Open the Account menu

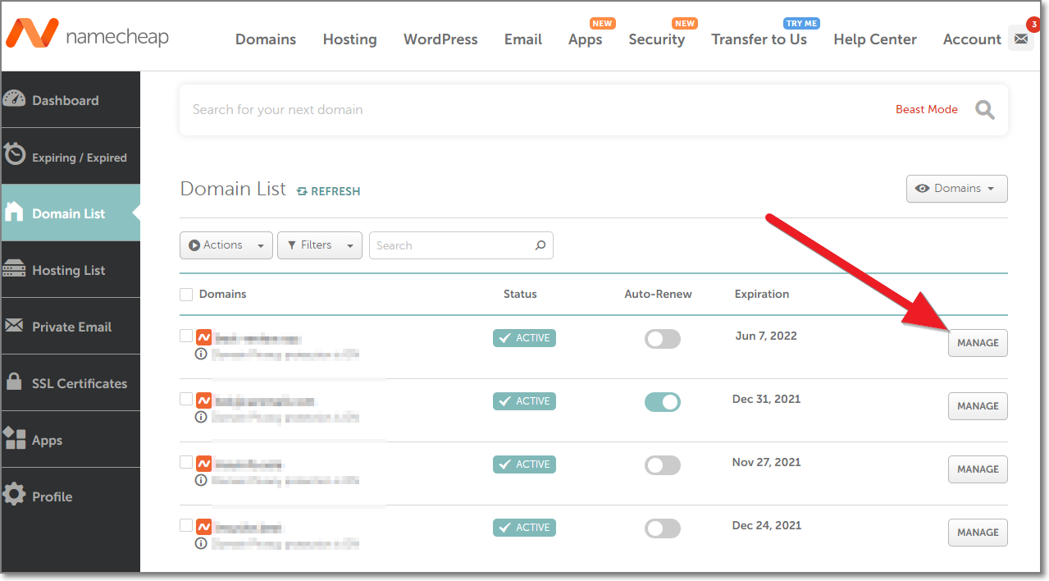coord(972,39)
